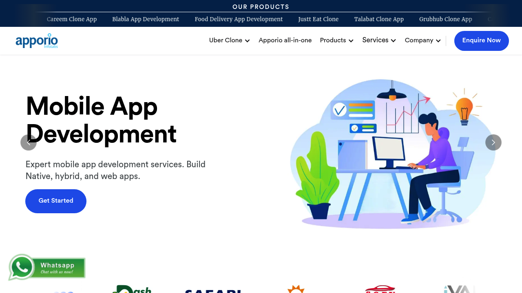Click the red car client logo

380,289
